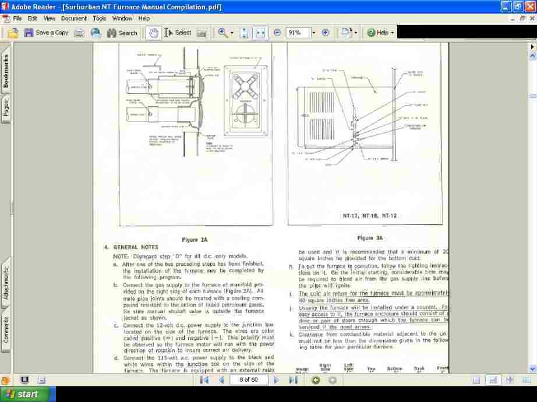Toggle Fit Width page view
This screenshot has height=402, width=537.
click(x=260, y=33)
